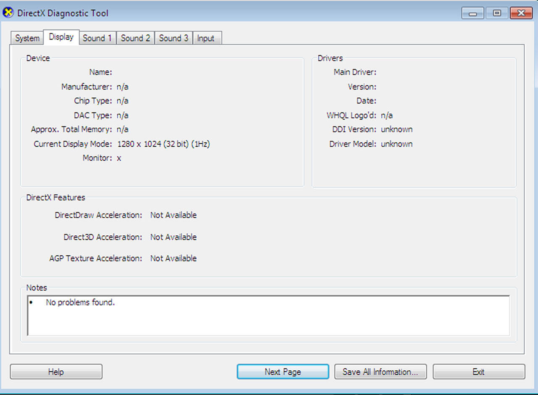Maximize the DirectX Diagnostic Tool window
Viewport: 538px width, 395px height.
pyautogui.click(x=497, y=13)
